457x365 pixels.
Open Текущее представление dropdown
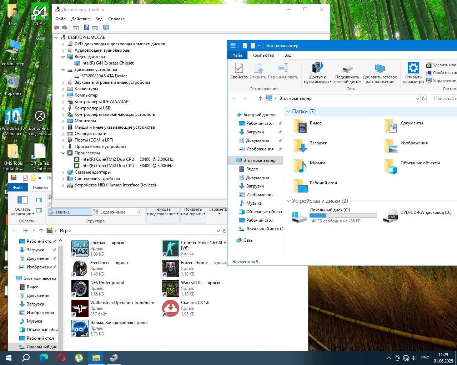tap(163, 212)
